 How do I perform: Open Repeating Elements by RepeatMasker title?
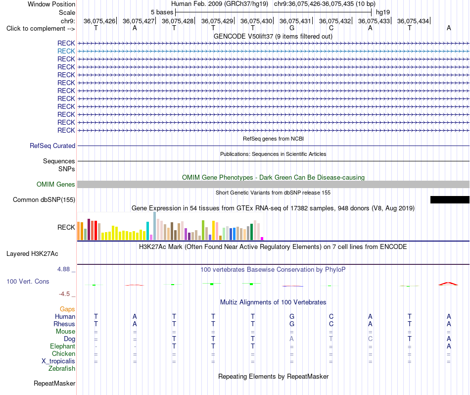(x=273, y=376)
